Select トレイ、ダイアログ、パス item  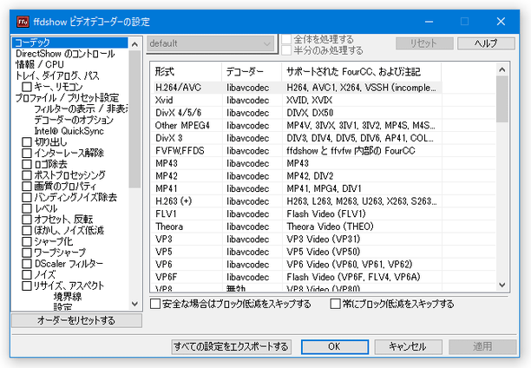[x=57, y=76]
